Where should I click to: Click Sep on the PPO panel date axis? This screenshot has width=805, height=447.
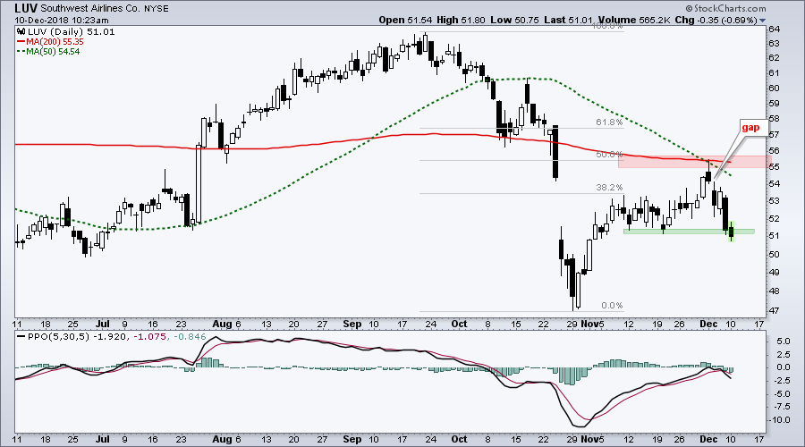(352, 439)
